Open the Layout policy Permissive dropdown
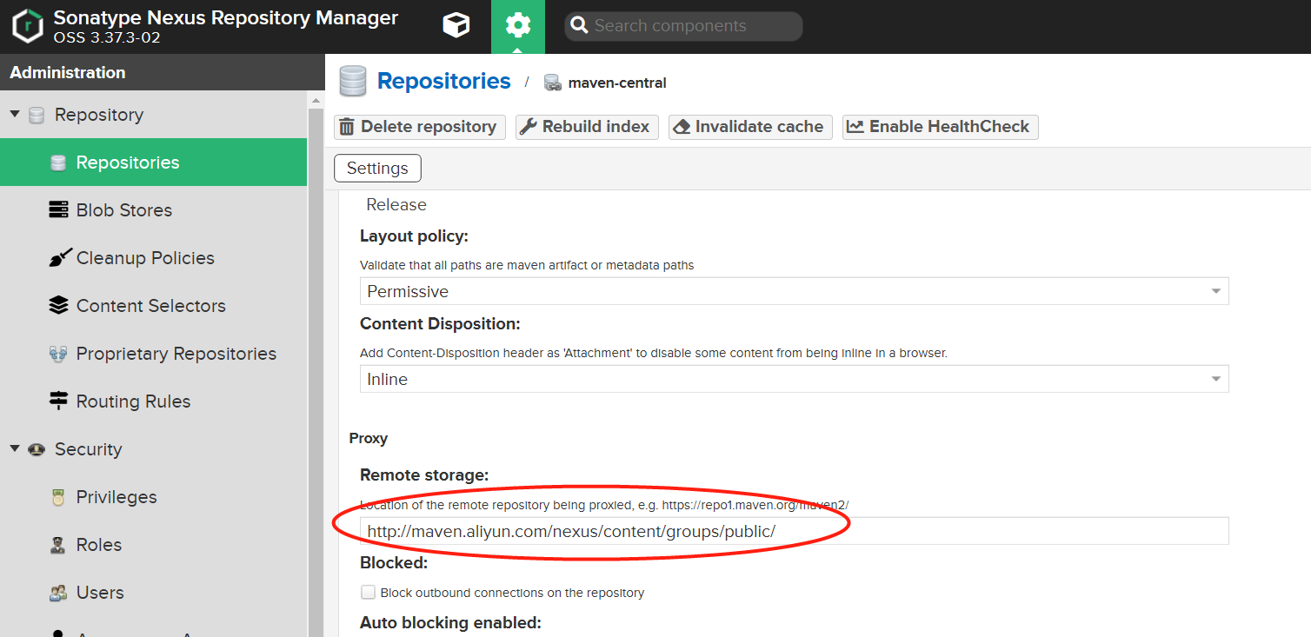The width and height of the screenshot is (1311, 637). pyautogui.click(x=794, y=291)
